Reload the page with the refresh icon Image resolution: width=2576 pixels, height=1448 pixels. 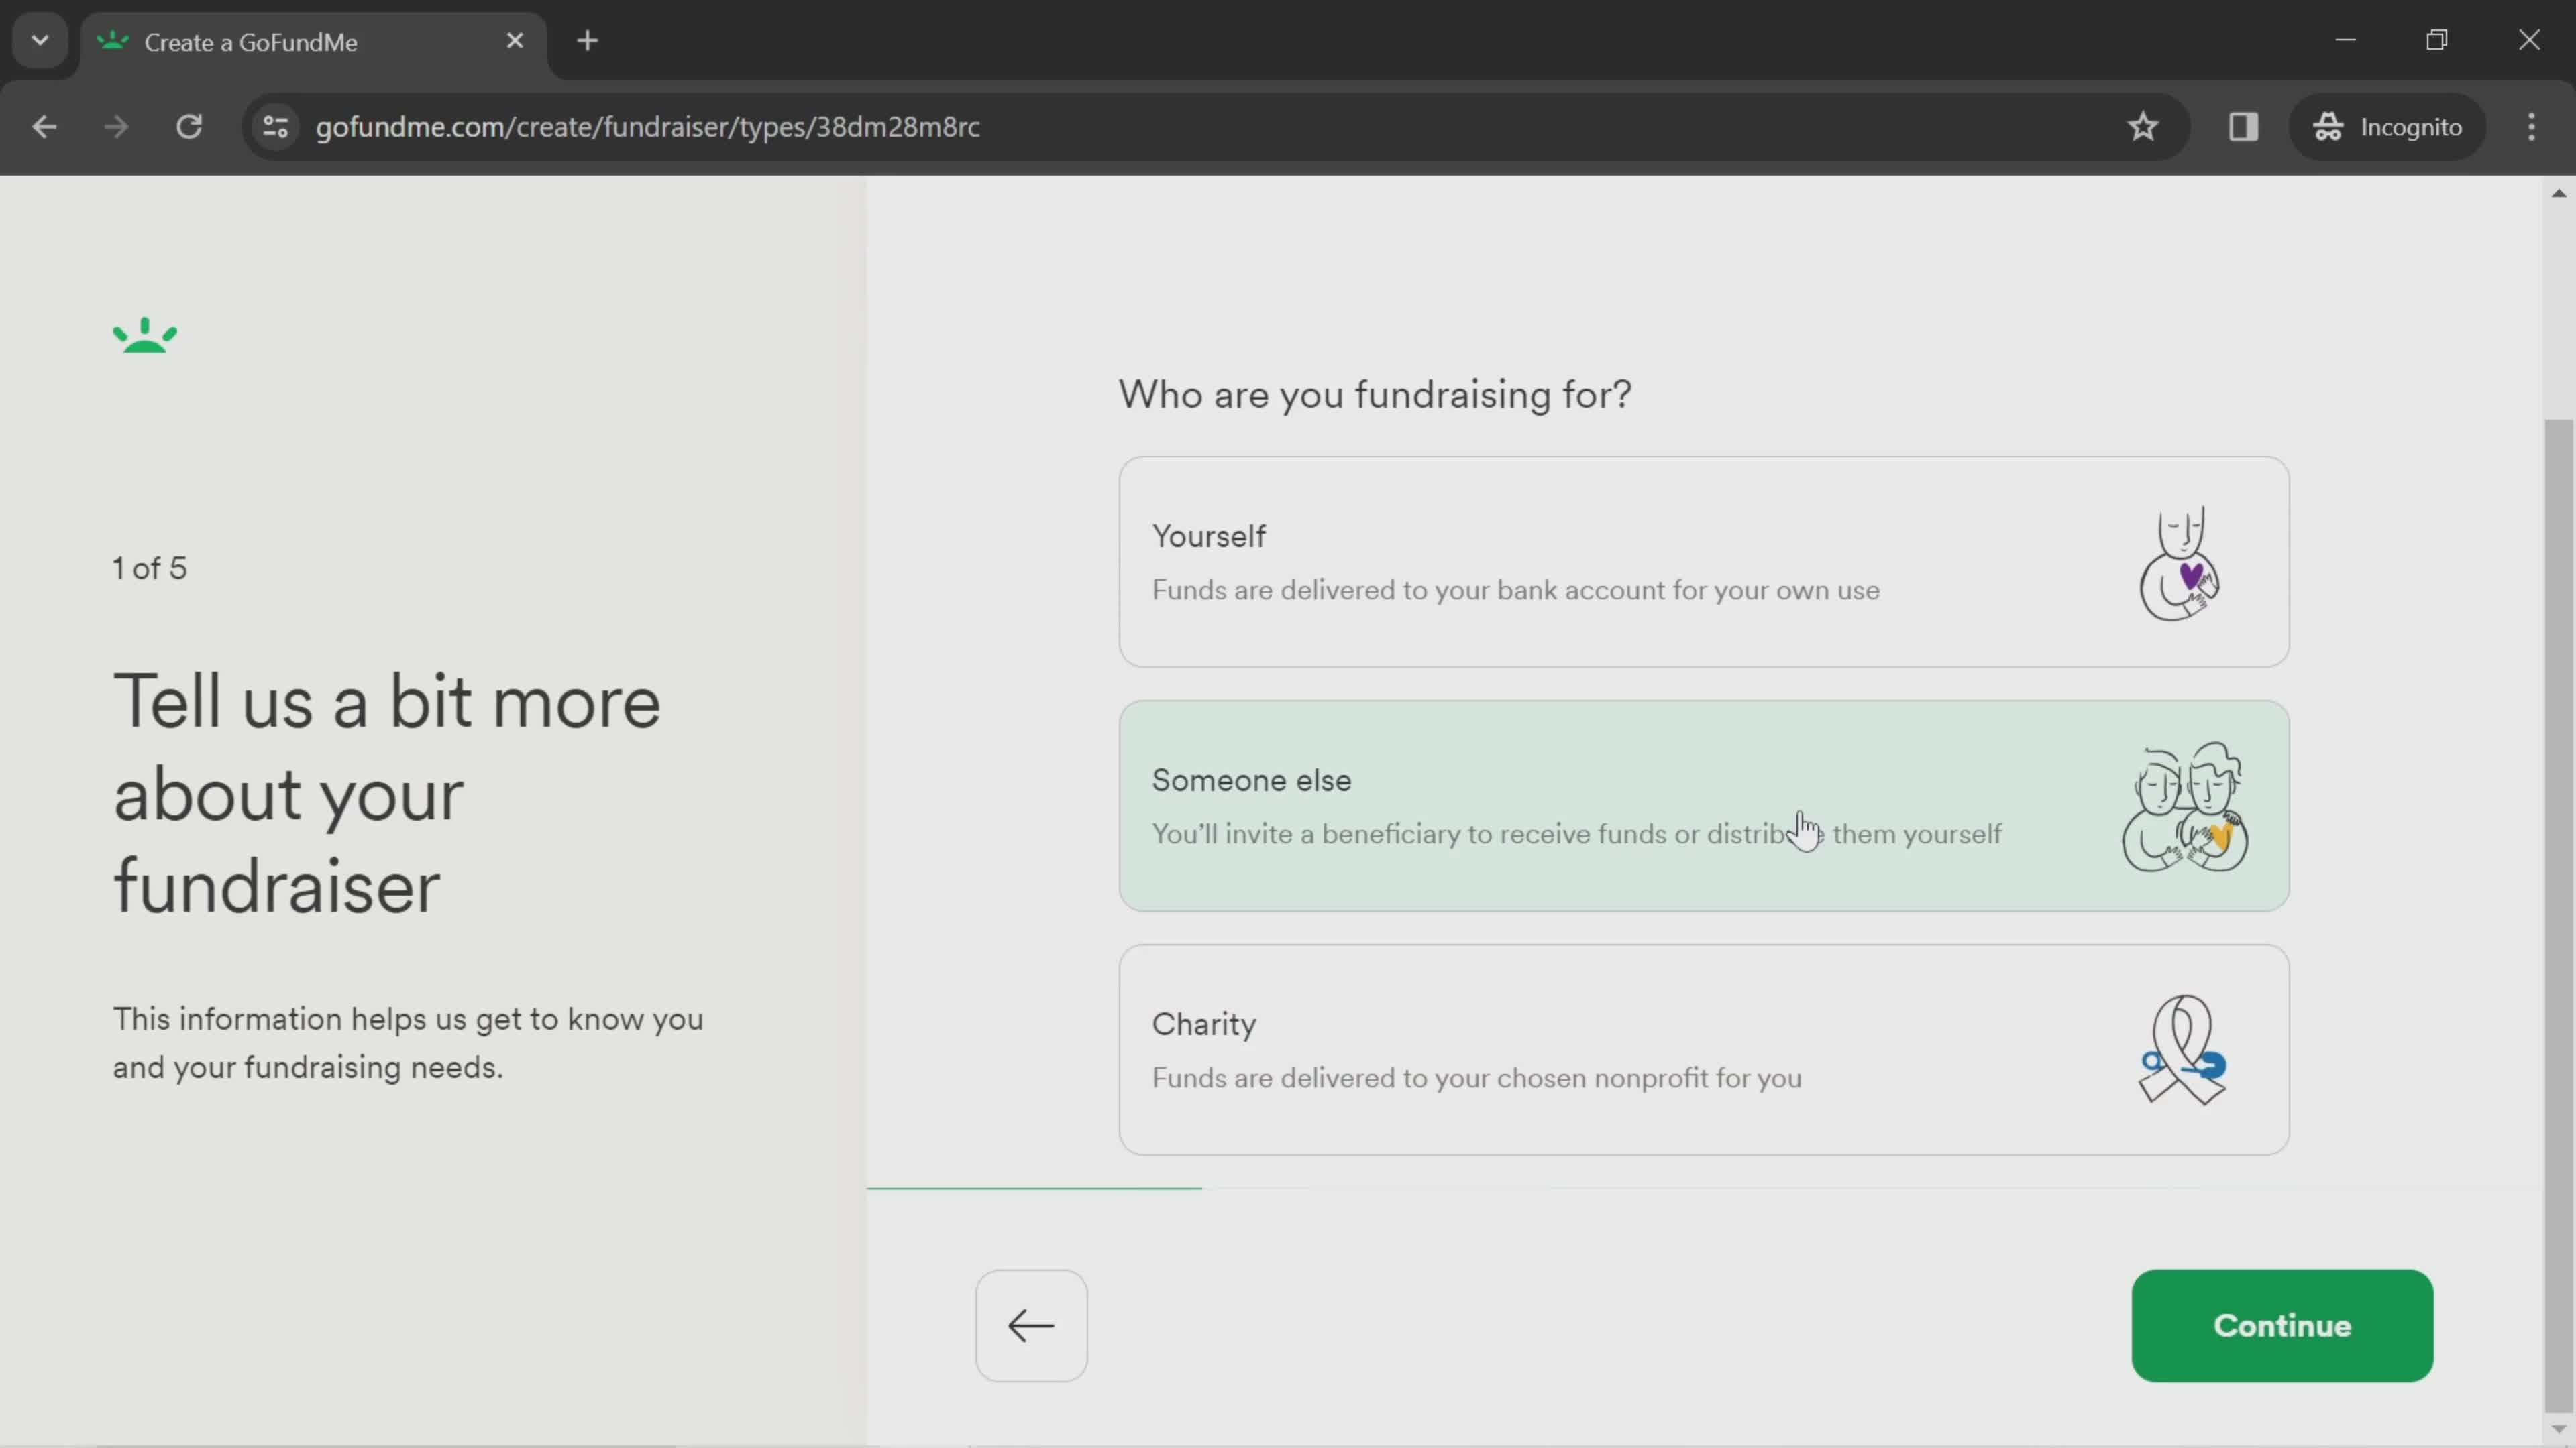pos(189,127)
